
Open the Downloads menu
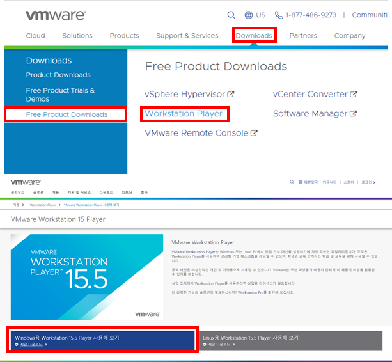click(254, 36)
